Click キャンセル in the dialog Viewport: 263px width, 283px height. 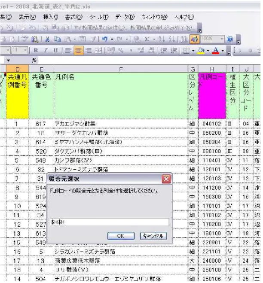(153, 236)
